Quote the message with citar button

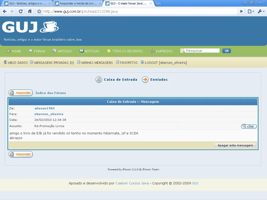[x=249, y=126]
